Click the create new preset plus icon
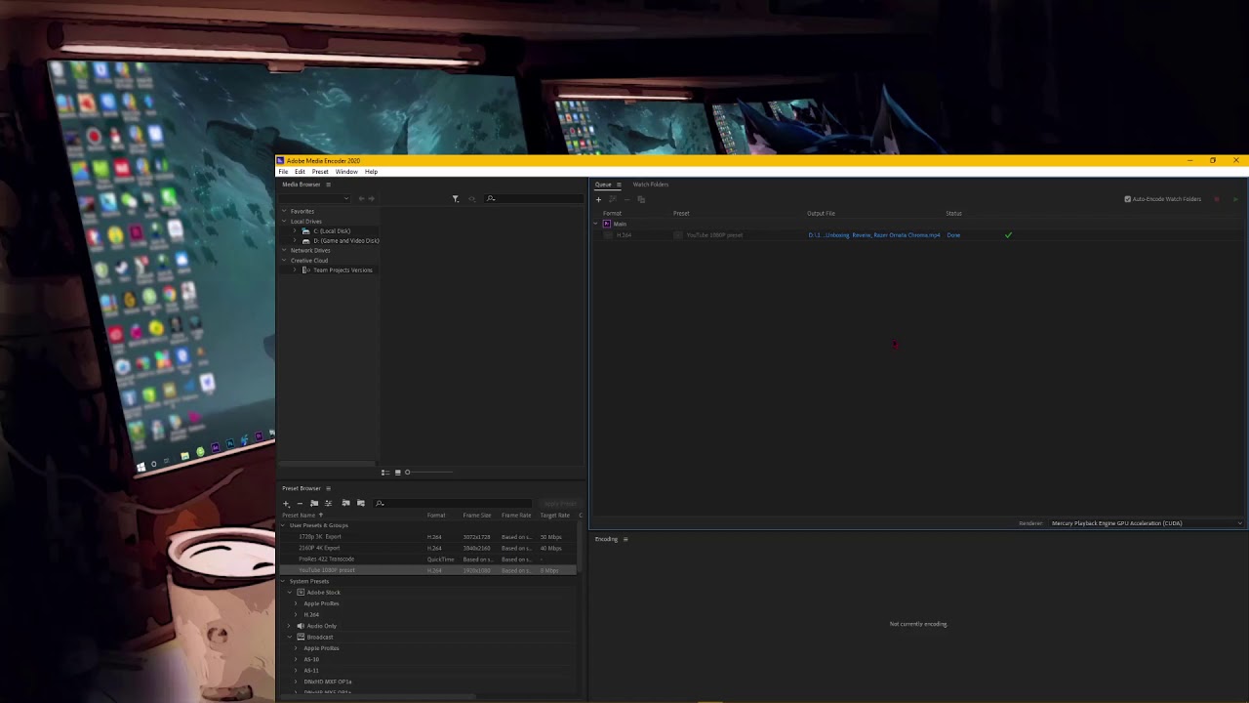 [286, 504]
